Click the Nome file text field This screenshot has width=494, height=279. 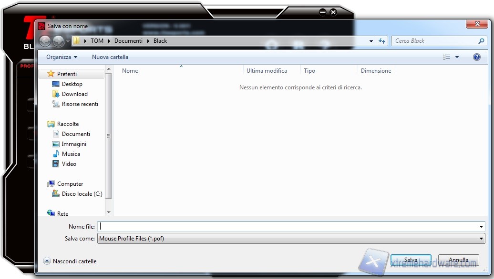coord(286,227)
